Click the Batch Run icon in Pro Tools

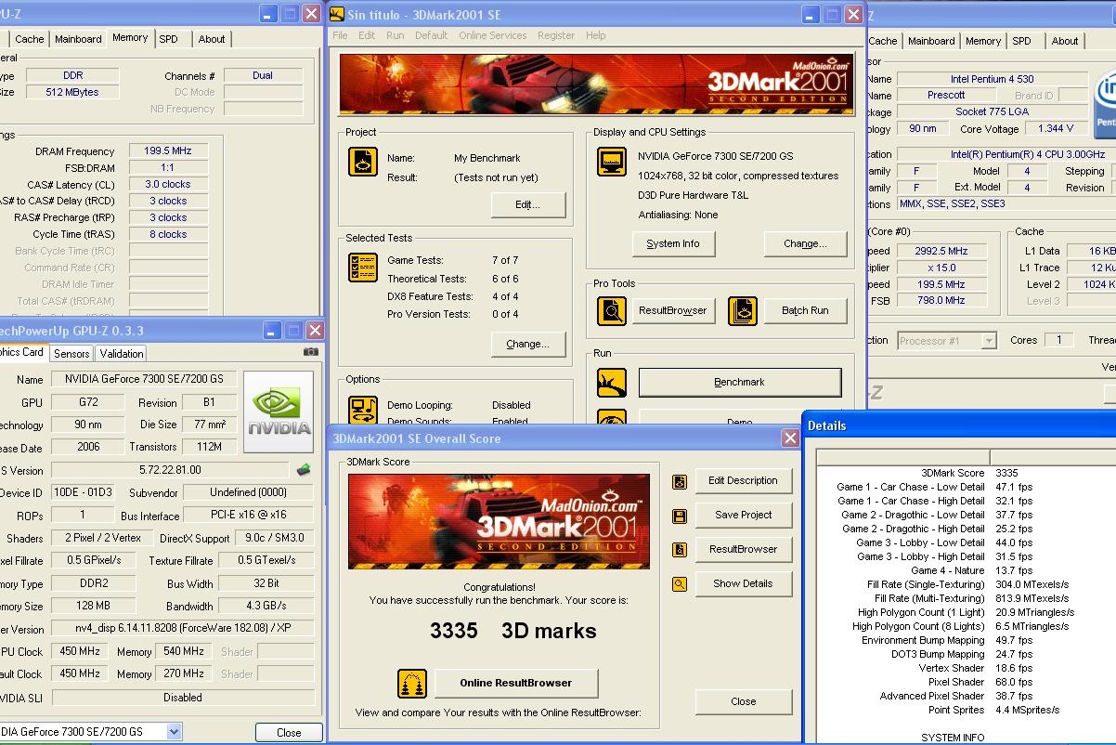click(743, 310)
